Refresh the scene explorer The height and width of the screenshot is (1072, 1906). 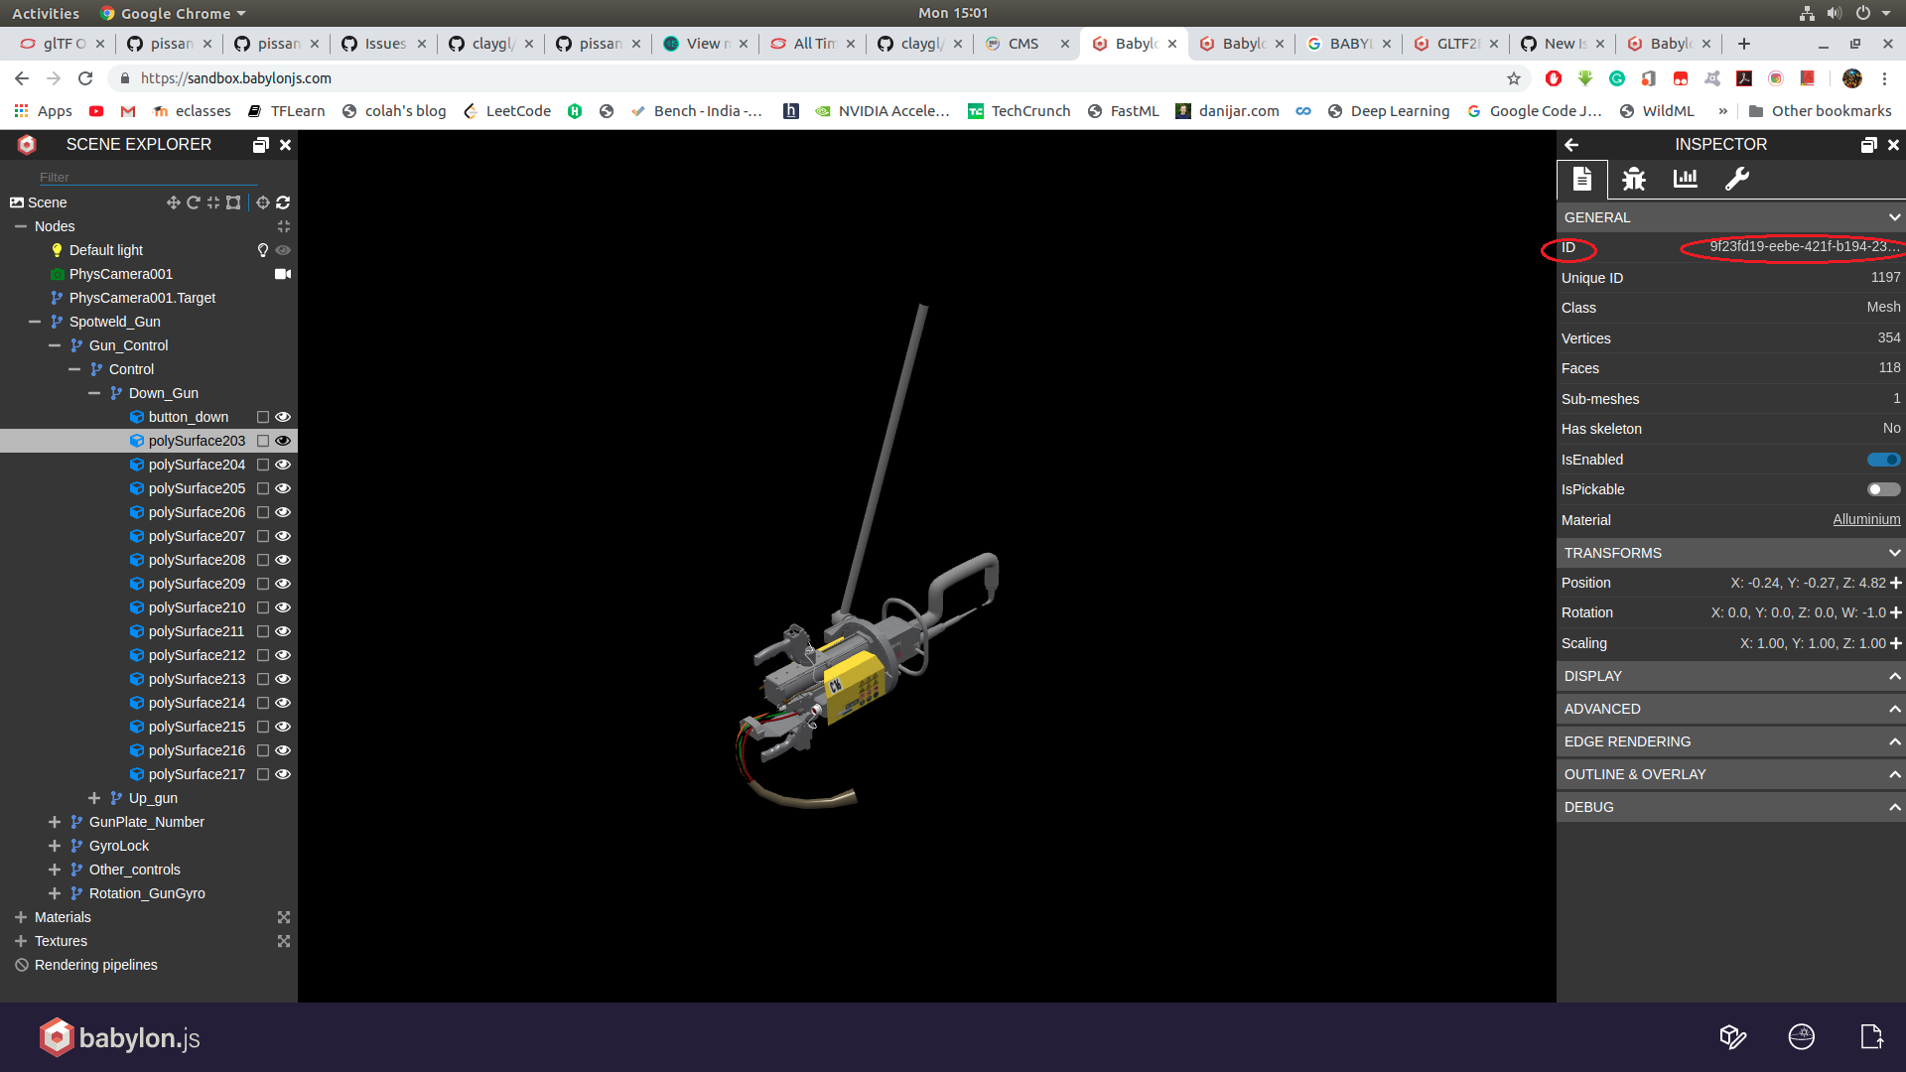coord(283,202)
